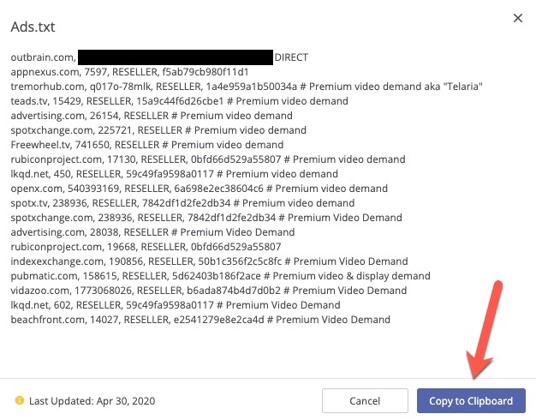Click the Ads.txt dialog title
536x420 pixels.
(x=32, y=27)
